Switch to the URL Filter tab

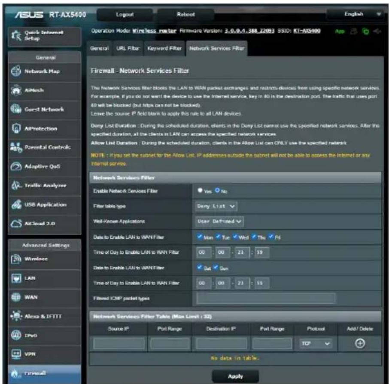(x=128, y=49)
